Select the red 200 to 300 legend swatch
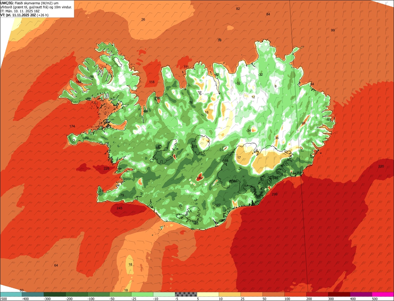Viewport: 394px width, 301px height. [317, 294]
